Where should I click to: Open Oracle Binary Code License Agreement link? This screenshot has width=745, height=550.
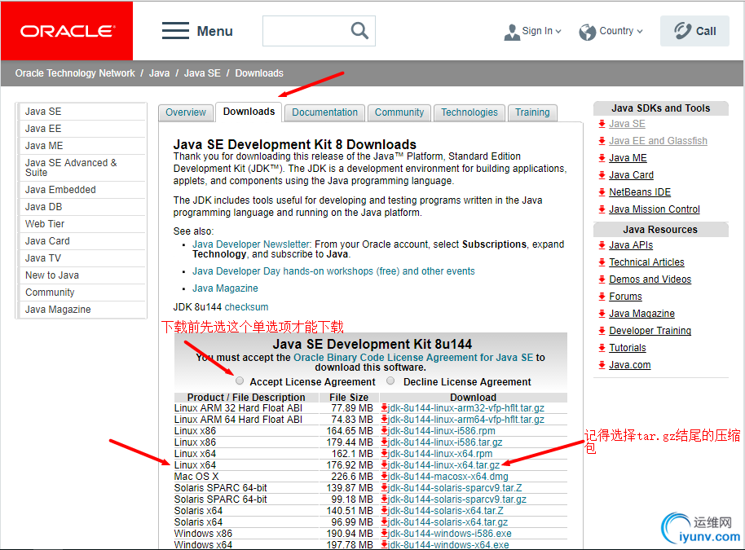click(x=413, y=358)
